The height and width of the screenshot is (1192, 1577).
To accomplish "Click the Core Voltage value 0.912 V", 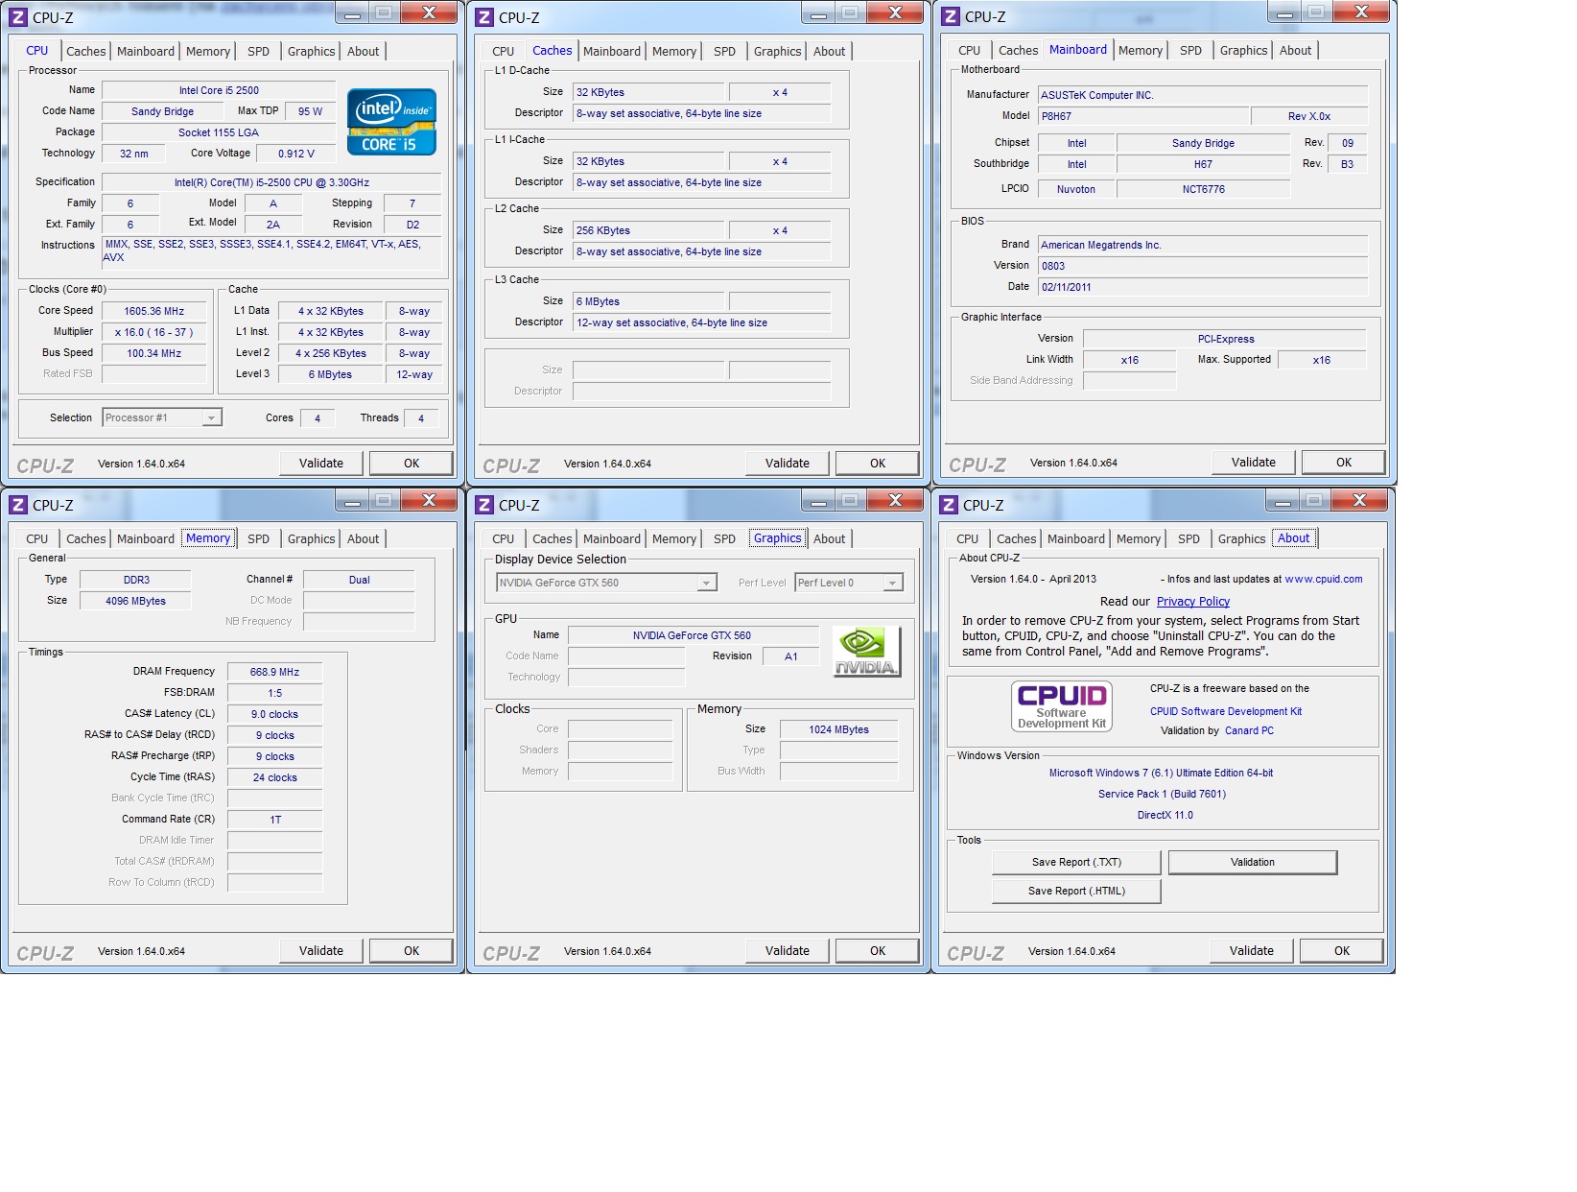I will click(296, 155).
